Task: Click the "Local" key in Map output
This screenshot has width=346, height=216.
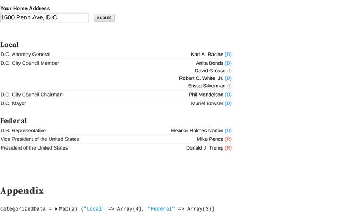Action: tap(94, 209)
